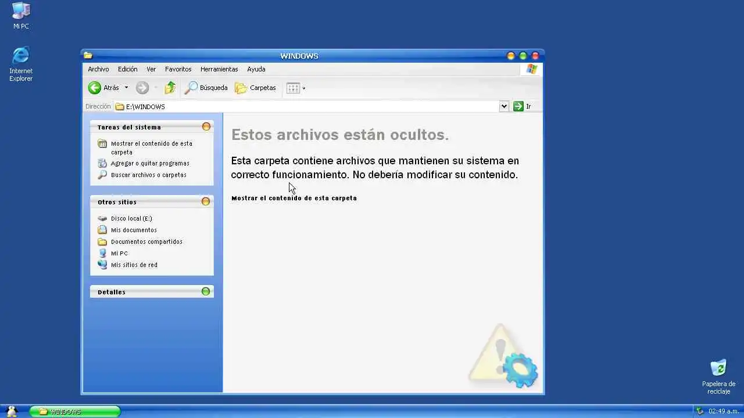The image size is (744, 418).
Task: Click the 02:49 a.m. clock
Action: [724, 411]
